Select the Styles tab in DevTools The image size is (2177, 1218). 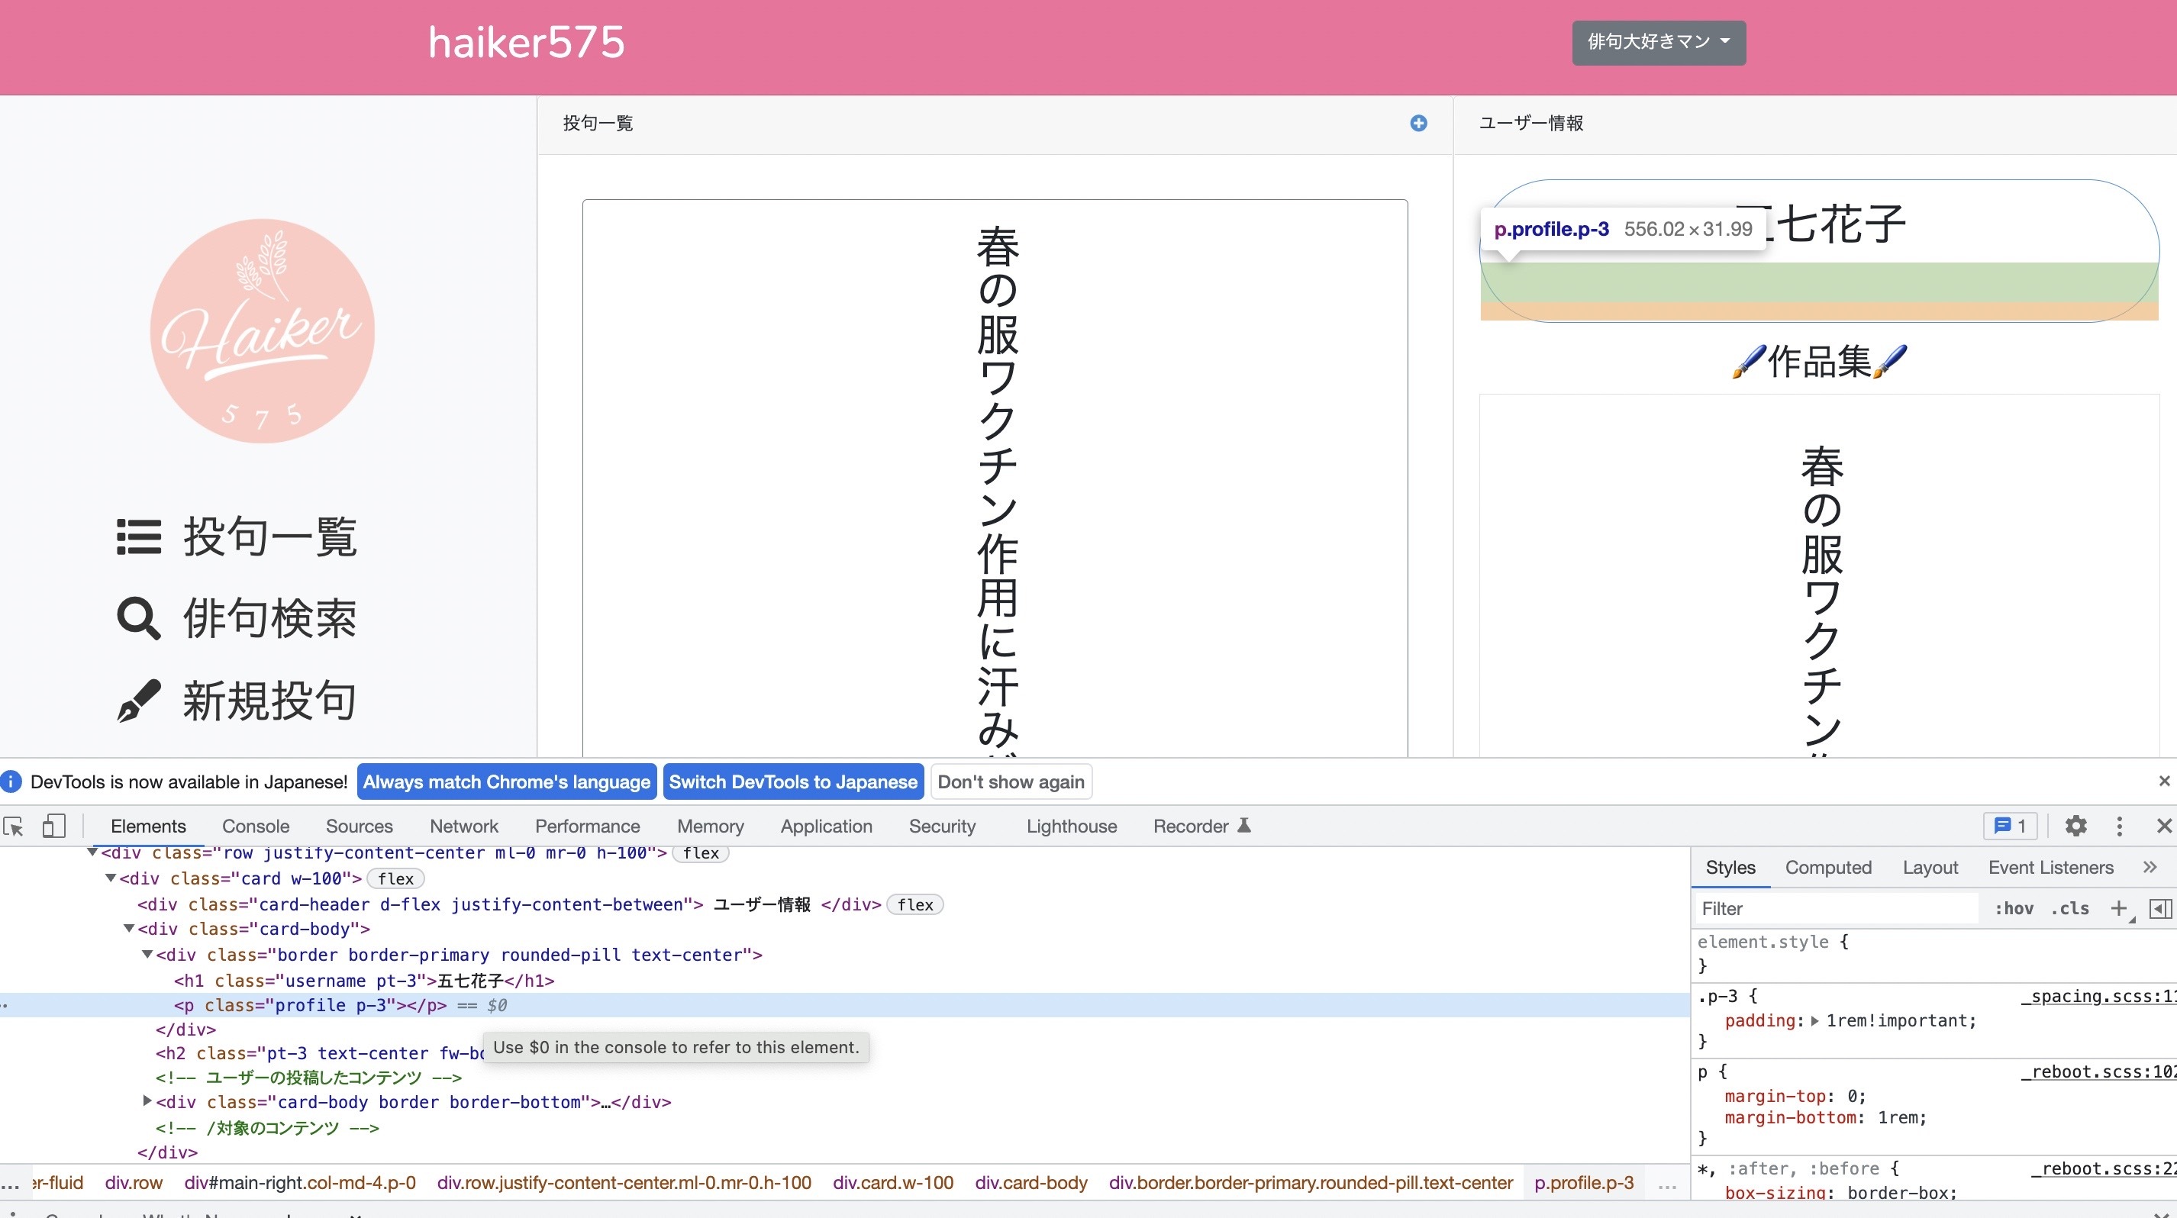1728,868
